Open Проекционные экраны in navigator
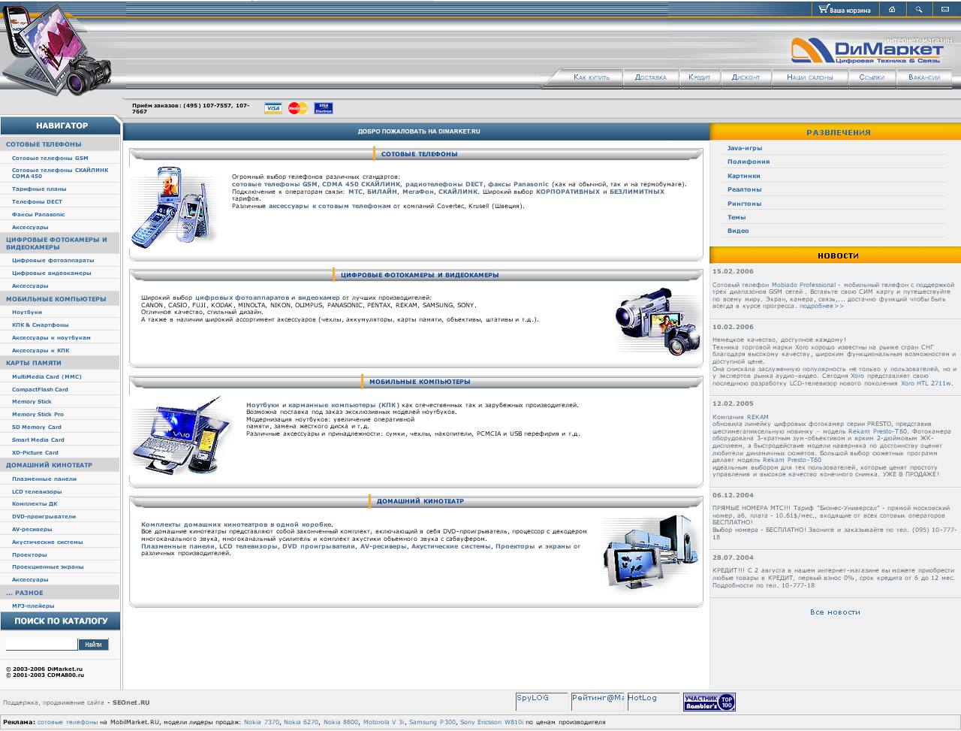961x731 pixels. click(x=48, y=567)
